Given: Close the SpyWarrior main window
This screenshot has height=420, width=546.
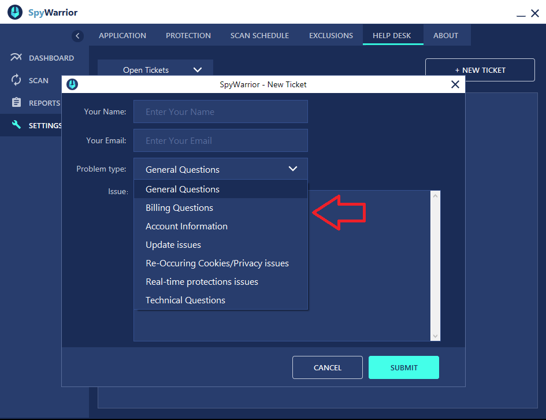Looking at the screenshot, I should (535, 13).
